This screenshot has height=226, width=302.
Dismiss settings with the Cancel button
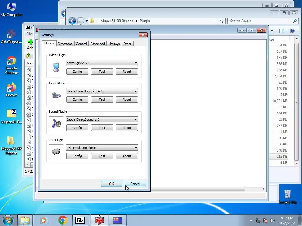(x=135, y=184)
